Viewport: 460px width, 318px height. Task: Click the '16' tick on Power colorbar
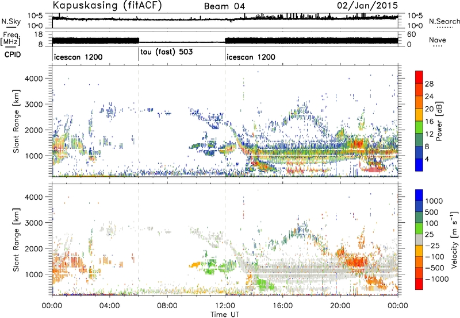(429, 122)
